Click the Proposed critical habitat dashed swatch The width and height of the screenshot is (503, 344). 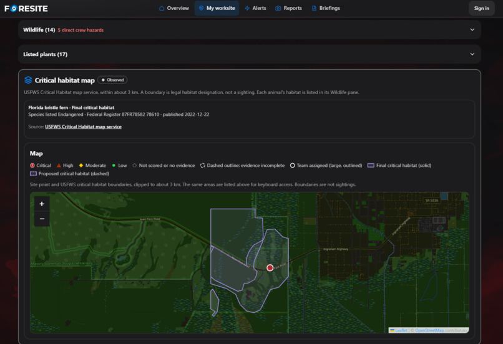[33, 174]
